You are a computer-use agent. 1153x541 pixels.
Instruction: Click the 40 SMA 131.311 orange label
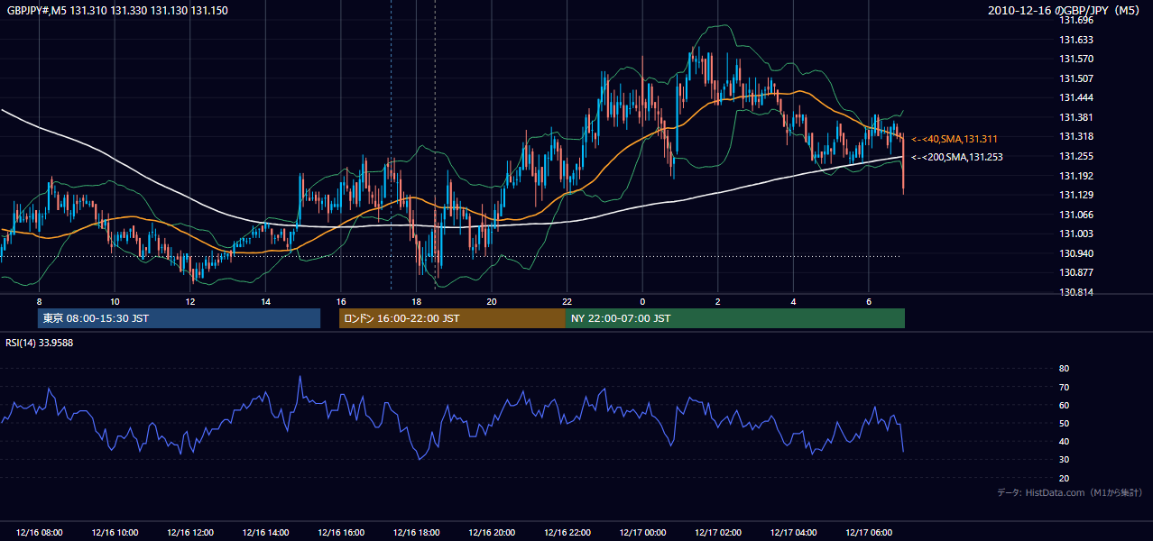click(x=954, y=139)
